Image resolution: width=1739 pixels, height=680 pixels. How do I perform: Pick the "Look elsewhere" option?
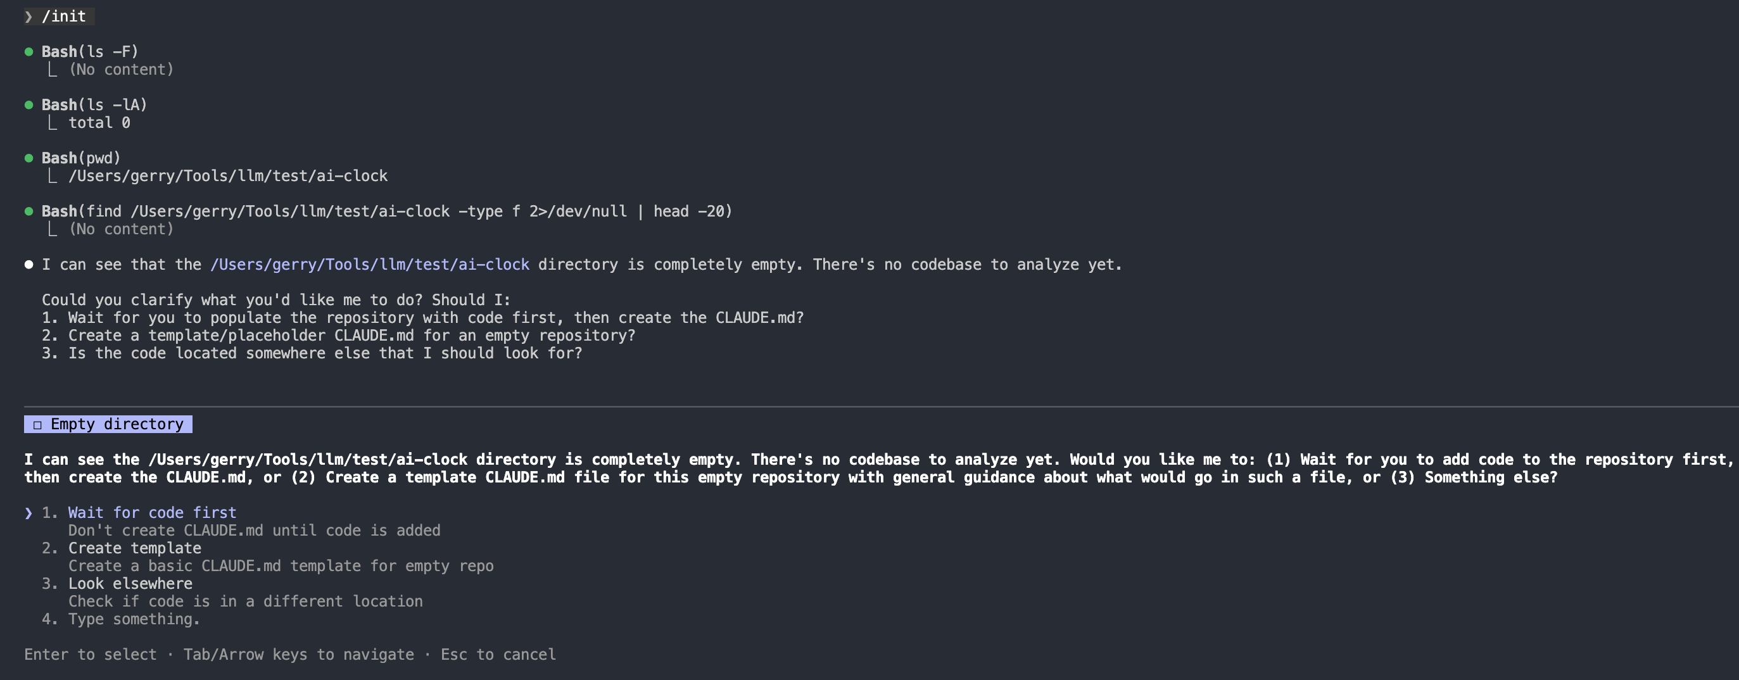(130, 584)
